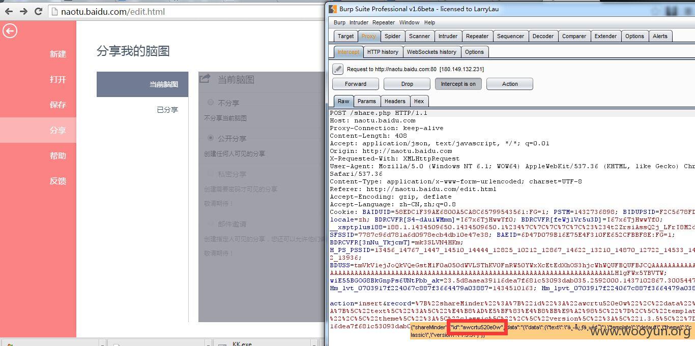
Task: Open the WebSockets history sub-tab
Action: pyautogui.click(x=431, y=52)
